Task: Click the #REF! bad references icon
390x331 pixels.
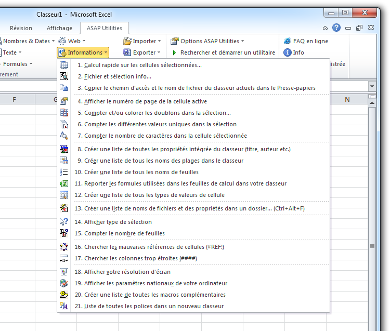Action: click(x=64, y=247)
